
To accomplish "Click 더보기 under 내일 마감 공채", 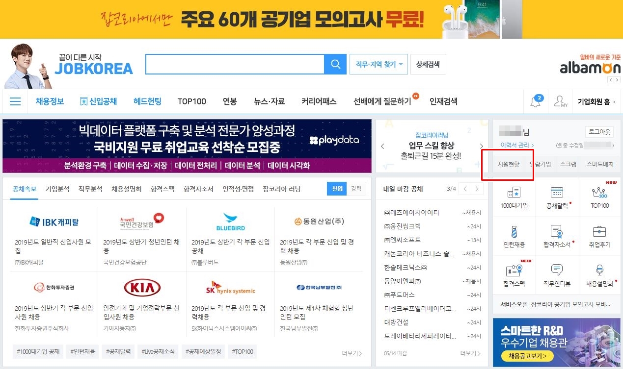I will pos(470,353).
